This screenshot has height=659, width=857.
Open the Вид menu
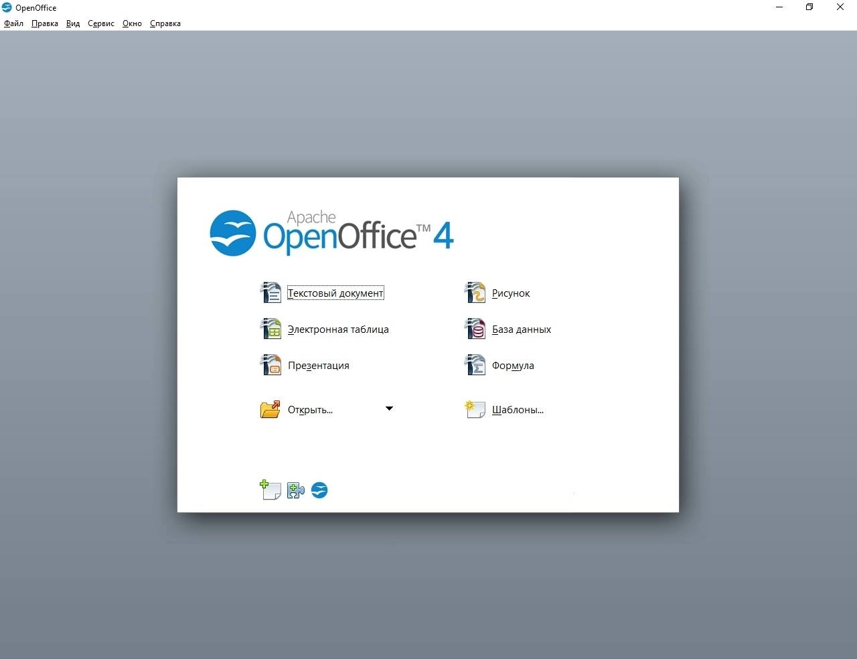tap(73, 23)
